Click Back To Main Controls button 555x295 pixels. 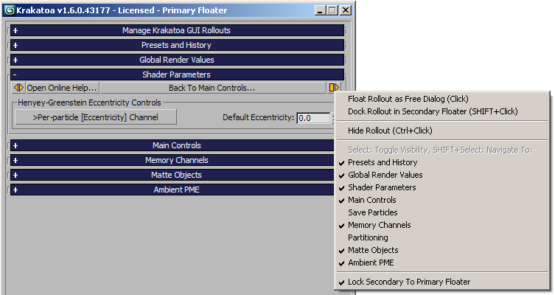point(212,88)
